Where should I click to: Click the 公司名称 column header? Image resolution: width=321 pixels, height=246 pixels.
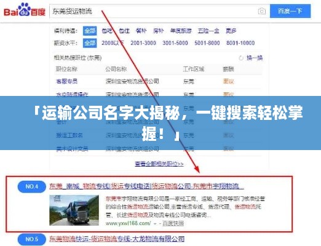tap(116, 69)
